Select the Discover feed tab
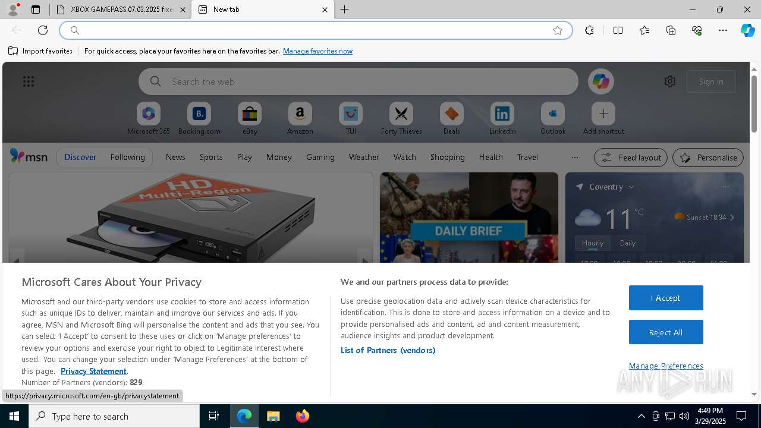The height and width of the screenshot is (428, 761). tap(80, 157)
